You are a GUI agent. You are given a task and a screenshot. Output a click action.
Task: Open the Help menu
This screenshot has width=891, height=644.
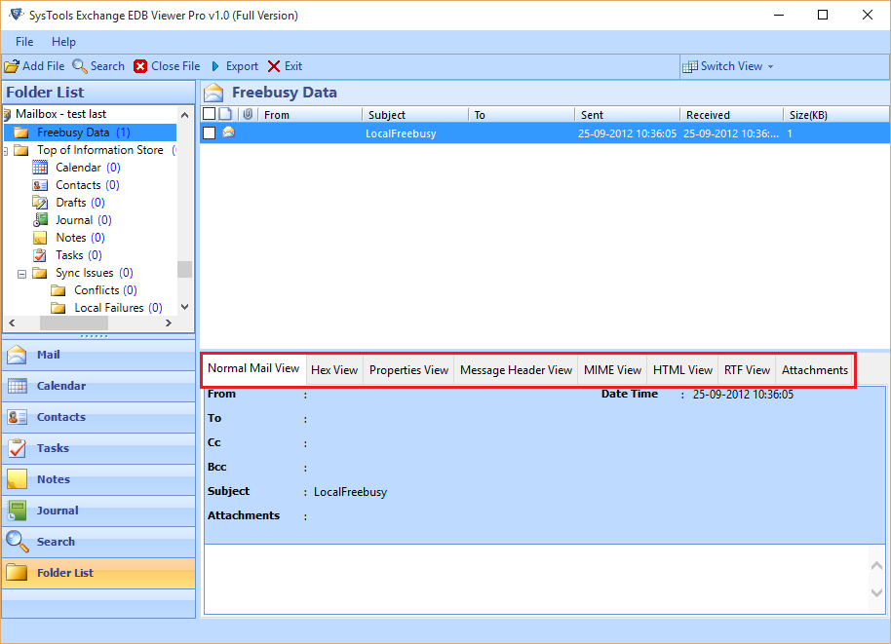coord(63,42)
